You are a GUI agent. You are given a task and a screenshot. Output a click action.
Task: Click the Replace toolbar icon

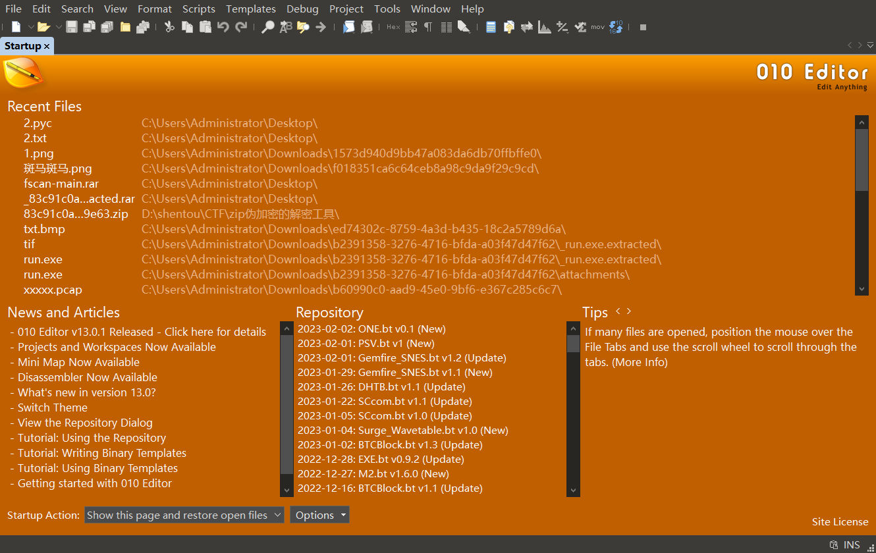click(x=286, y=27)
